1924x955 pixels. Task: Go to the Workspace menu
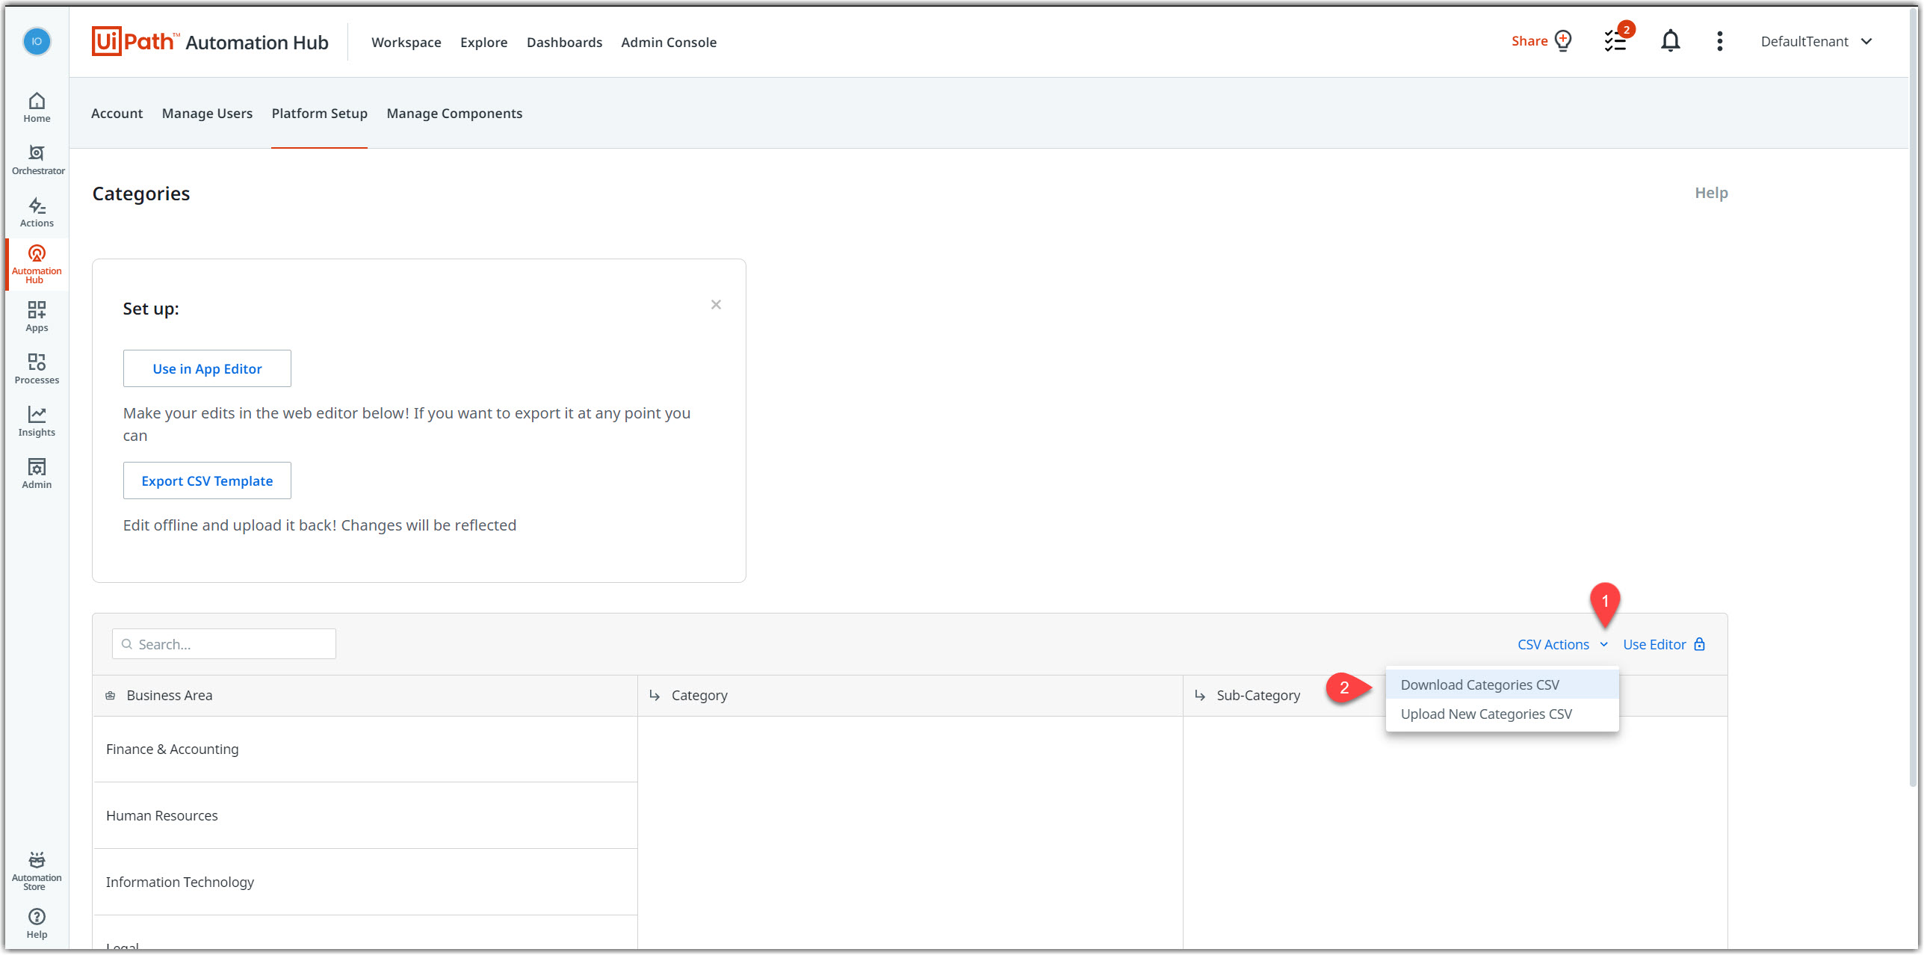click(406, 43)
